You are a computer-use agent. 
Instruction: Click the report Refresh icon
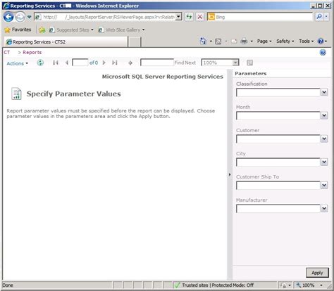(x=40, y=63)
